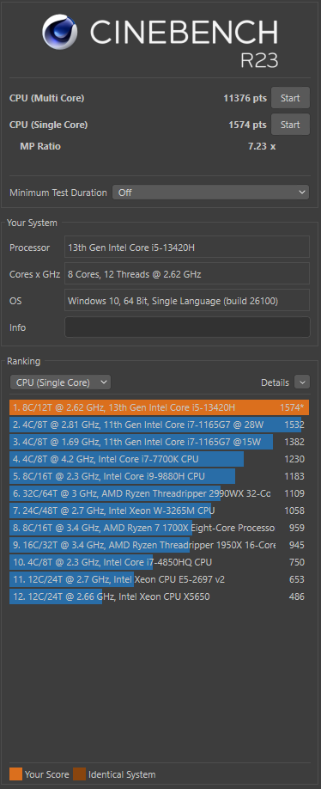
Task: Click the Cores x GHz field
Action: point(187,273)
